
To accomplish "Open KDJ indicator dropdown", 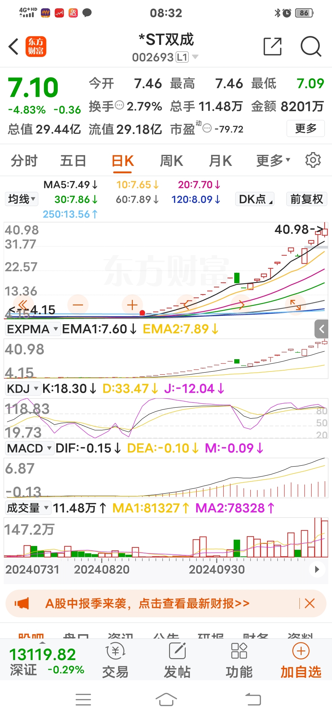I will click(x=23, y=389).
